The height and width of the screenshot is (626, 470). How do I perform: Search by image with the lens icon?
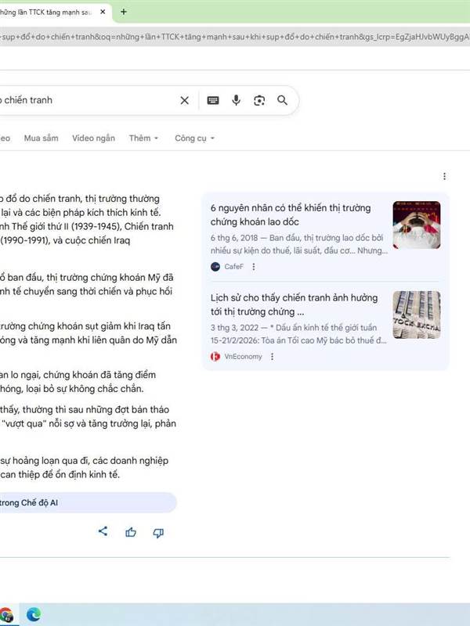click(x=259, y=100)
